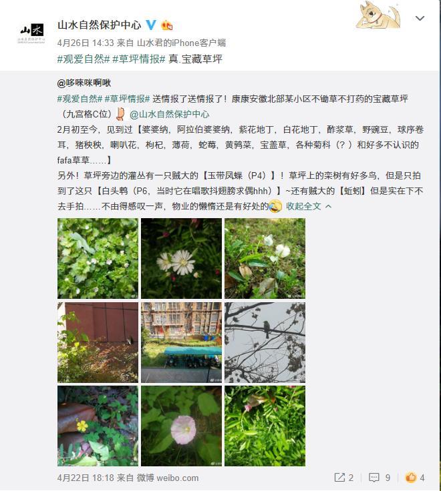View the yellow wood sorrel flower photo

(x=98, y=426)
